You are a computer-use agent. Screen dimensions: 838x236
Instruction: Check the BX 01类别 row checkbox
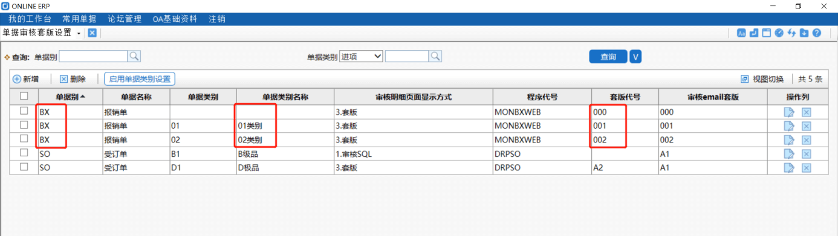[x=24, y=125]
